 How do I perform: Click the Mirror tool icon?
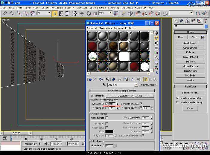[x=198, y=13]
